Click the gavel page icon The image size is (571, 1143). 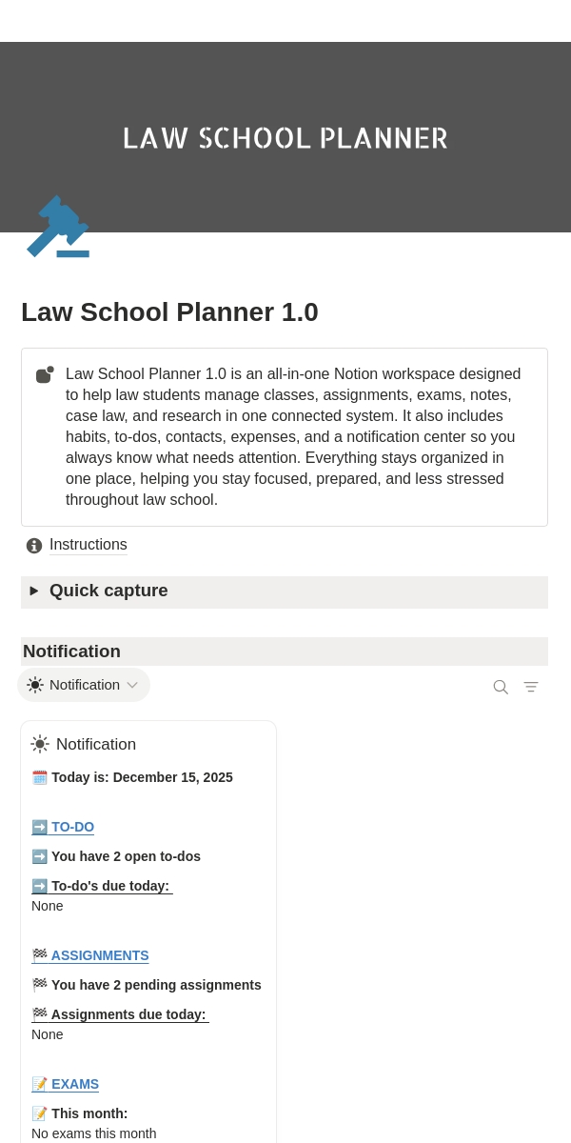(58, 227)
